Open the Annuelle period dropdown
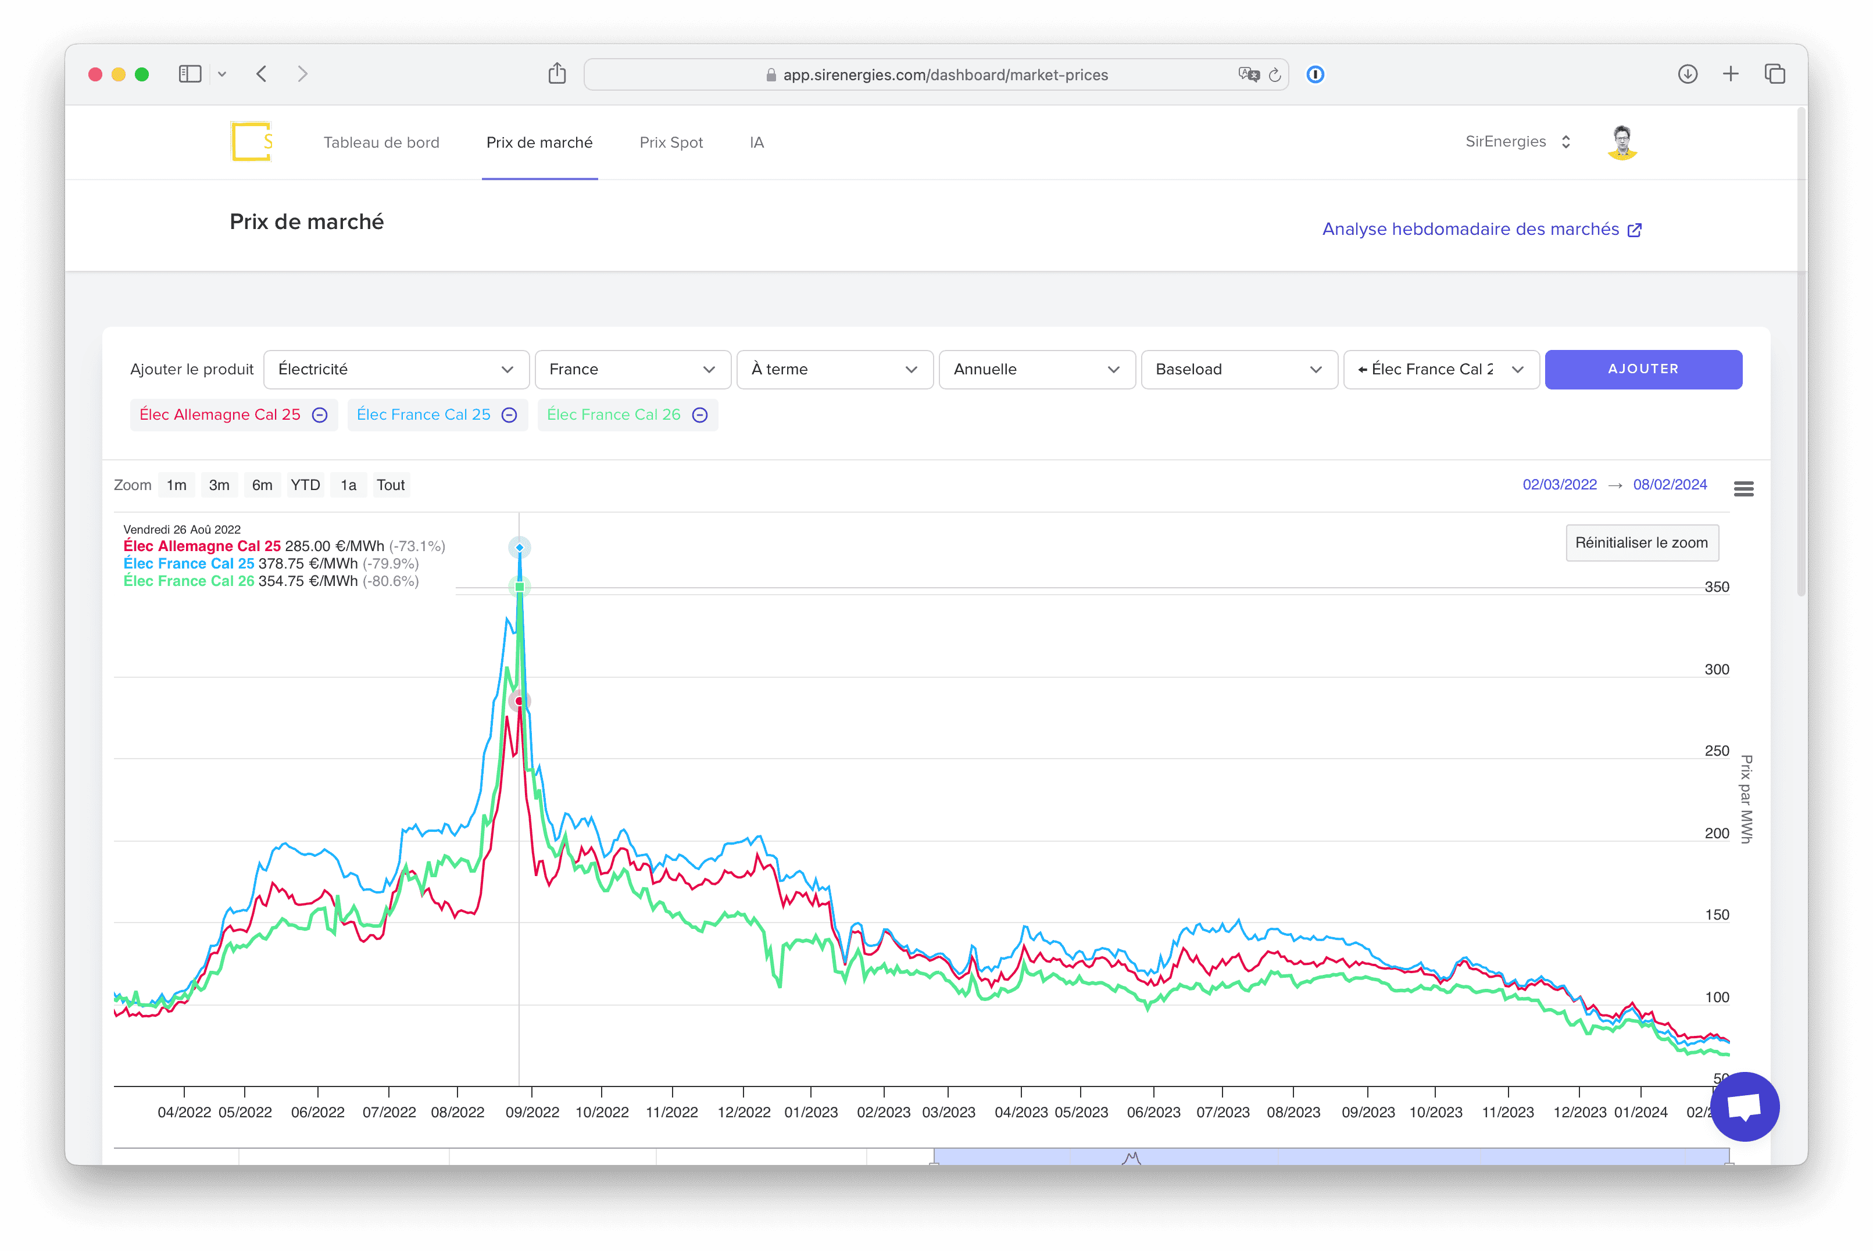 click(x=1036, y=369)
